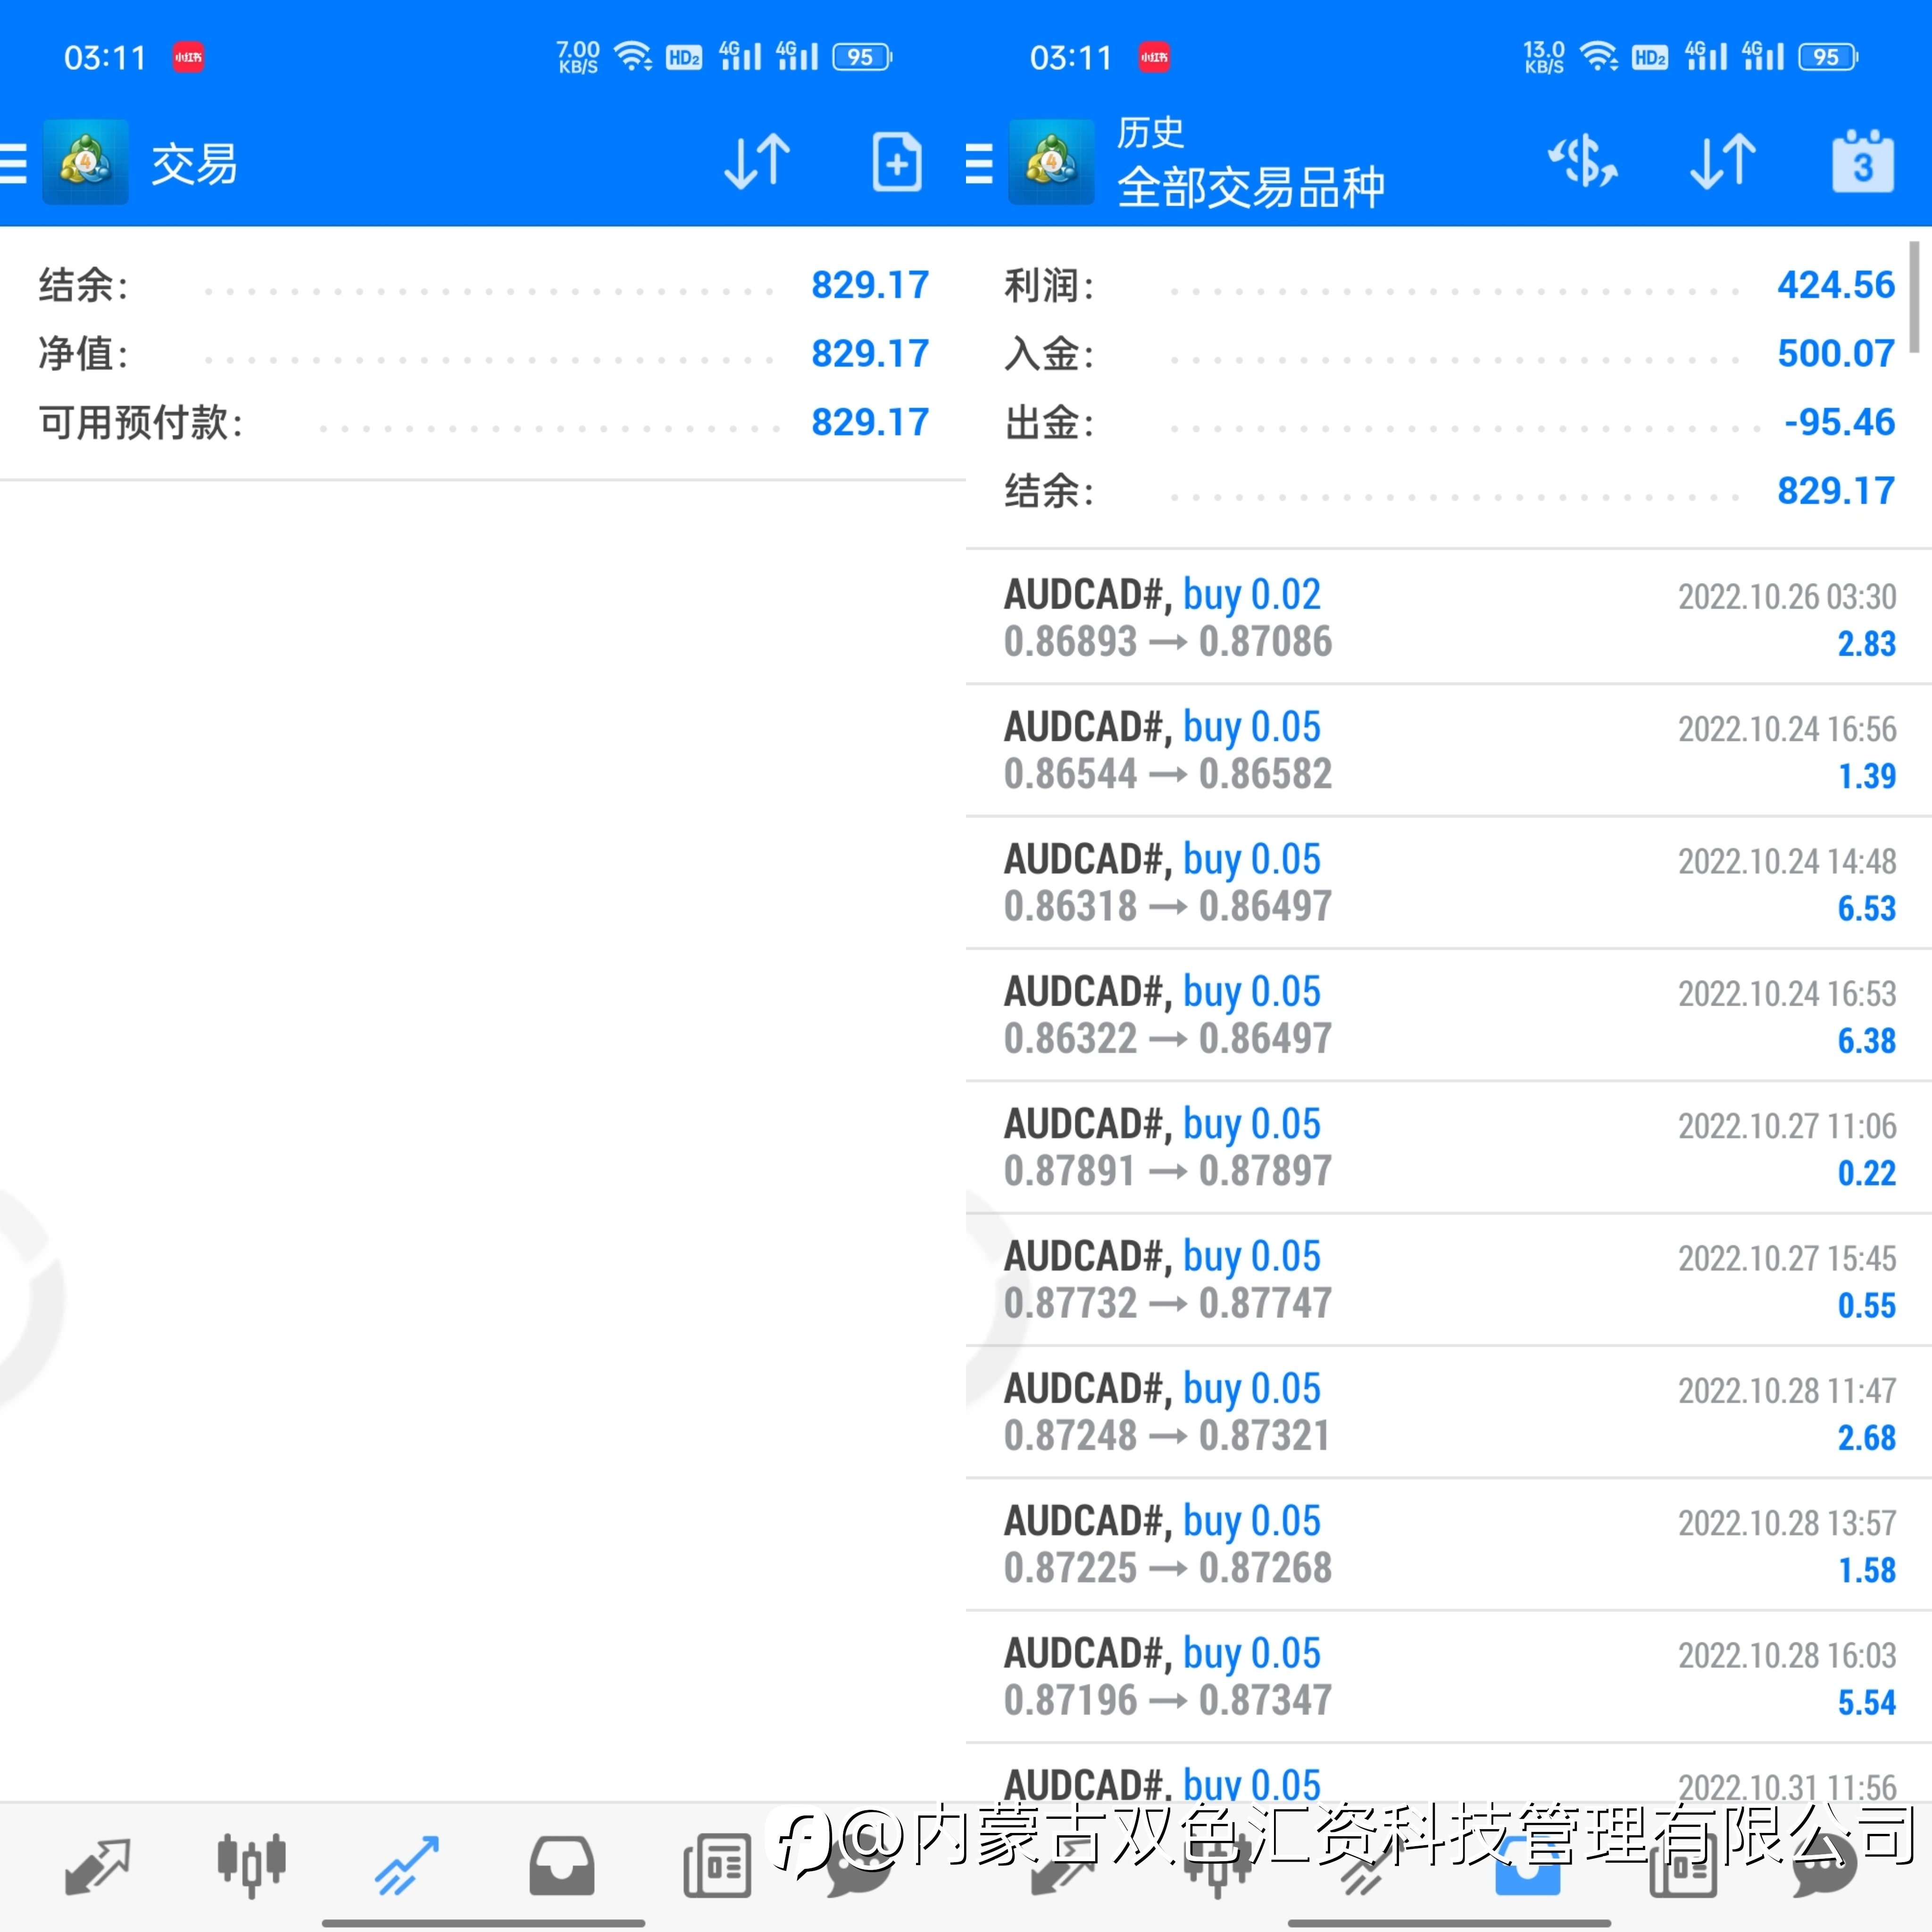Tap sort arrows icon in 历史 header
This screenshot has width=1932, height=1932.
click(x=1723, y=162)
